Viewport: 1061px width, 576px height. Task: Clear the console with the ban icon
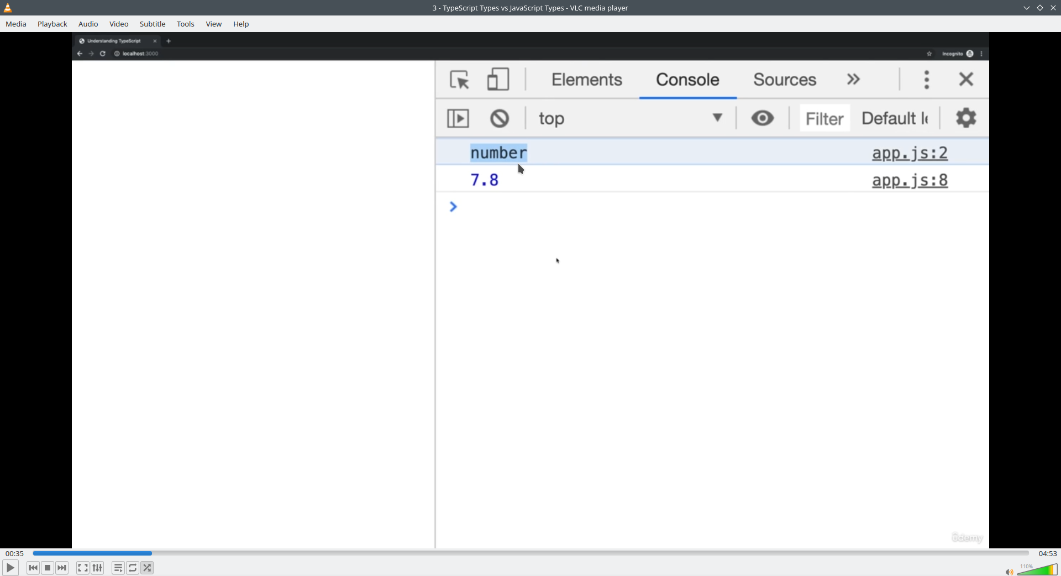point(500,118)
